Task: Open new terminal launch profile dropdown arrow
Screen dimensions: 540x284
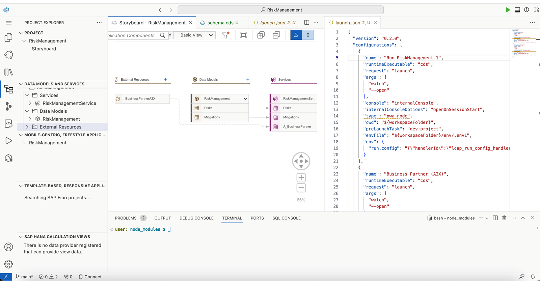Action: coord(487,218)
